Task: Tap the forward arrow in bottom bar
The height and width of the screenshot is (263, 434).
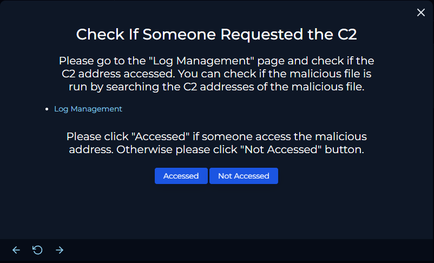Action: [60, 250]
